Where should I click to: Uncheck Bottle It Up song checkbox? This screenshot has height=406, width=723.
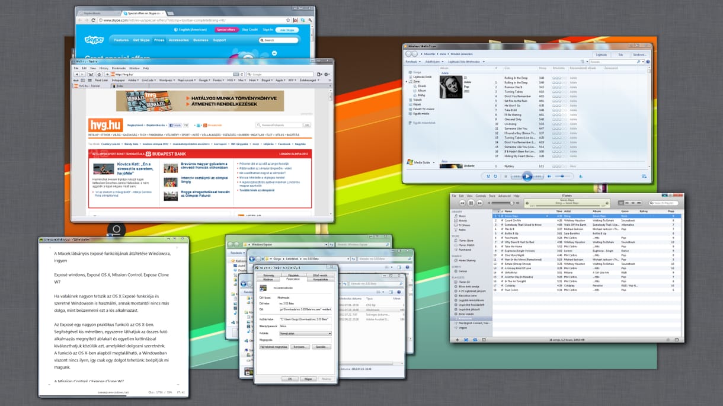pyautogui.click(x=502, y=234)
